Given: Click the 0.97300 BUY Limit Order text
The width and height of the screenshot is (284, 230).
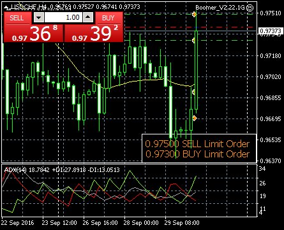Looking at the screenshot, I should coord(197,154).
